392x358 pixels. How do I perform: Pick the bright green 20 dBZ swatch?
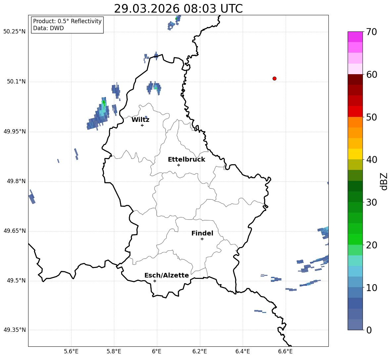(355, 239)
